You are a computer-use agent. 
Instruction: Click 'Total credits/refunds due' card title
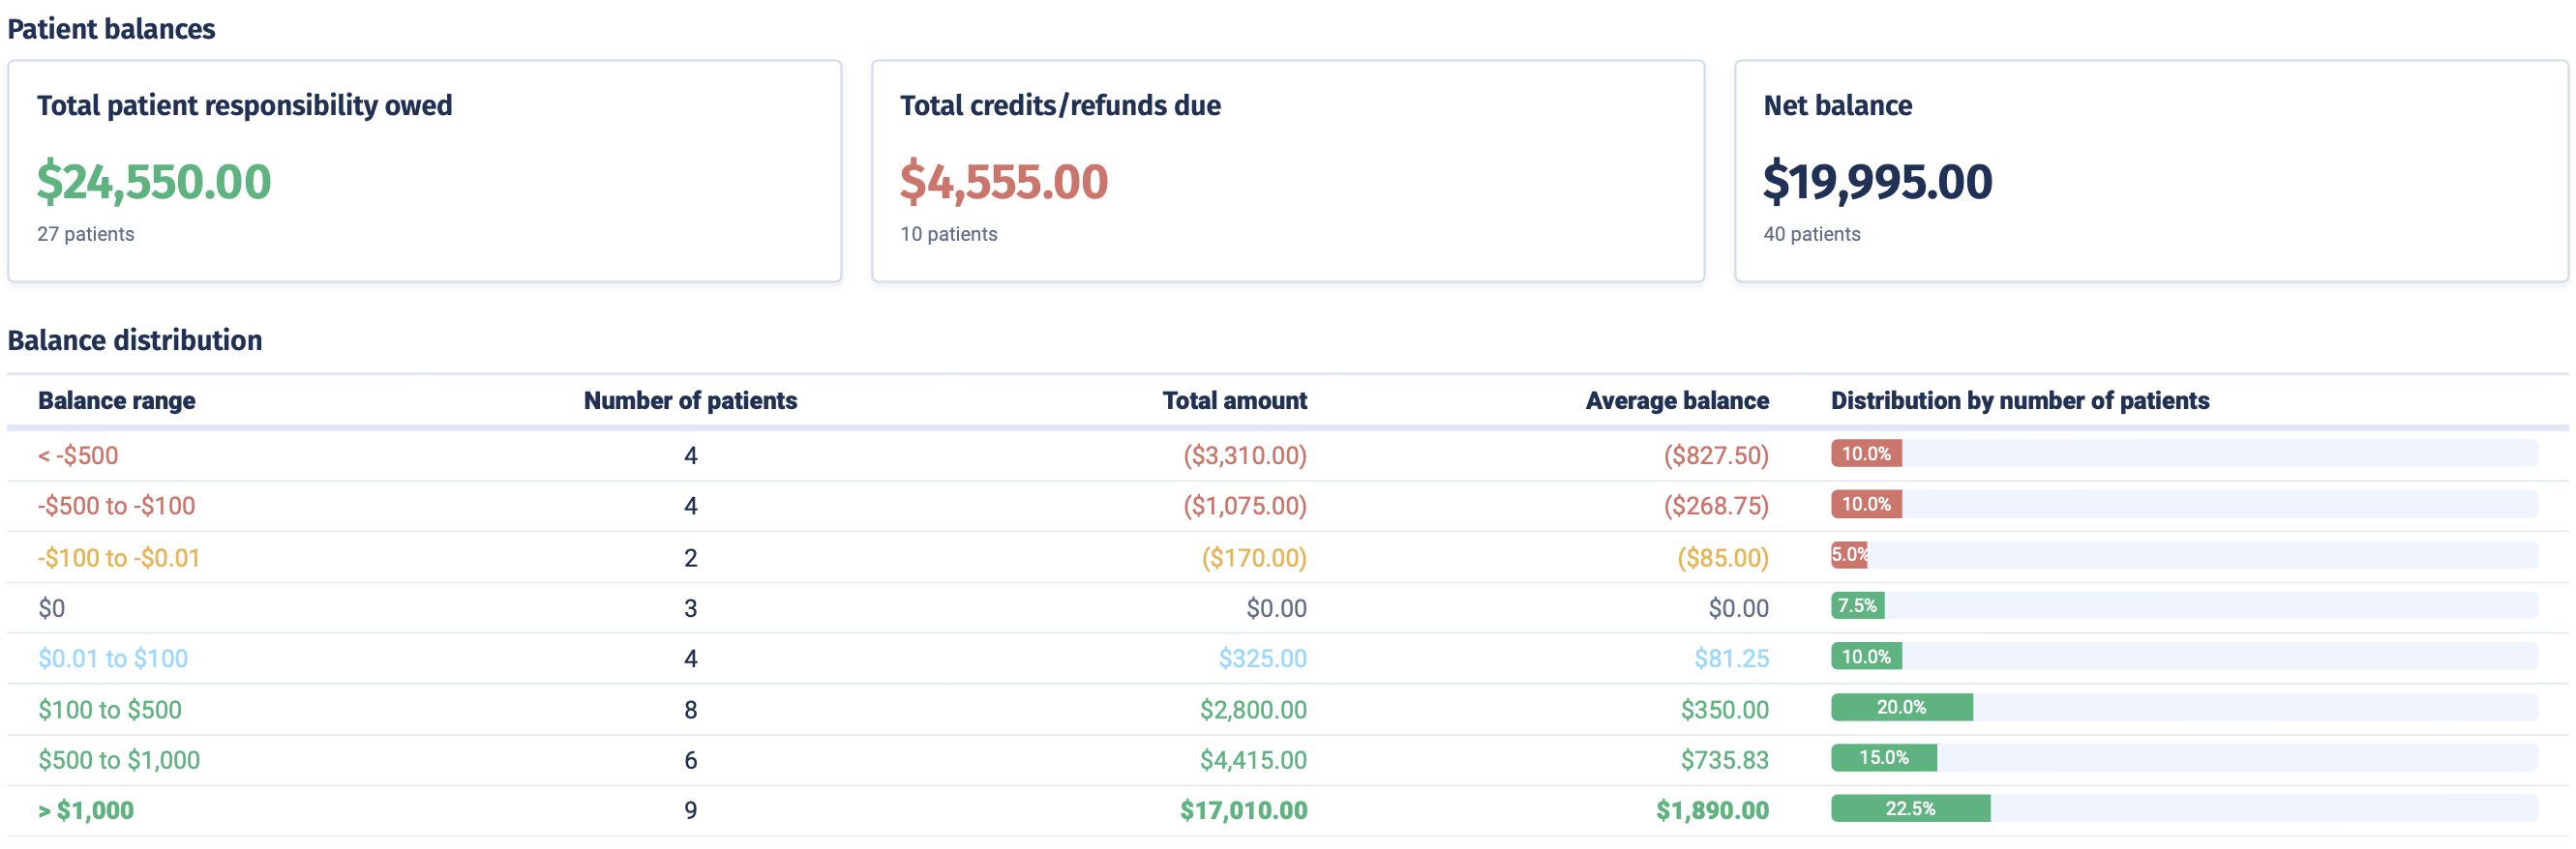pos(1060,105)
